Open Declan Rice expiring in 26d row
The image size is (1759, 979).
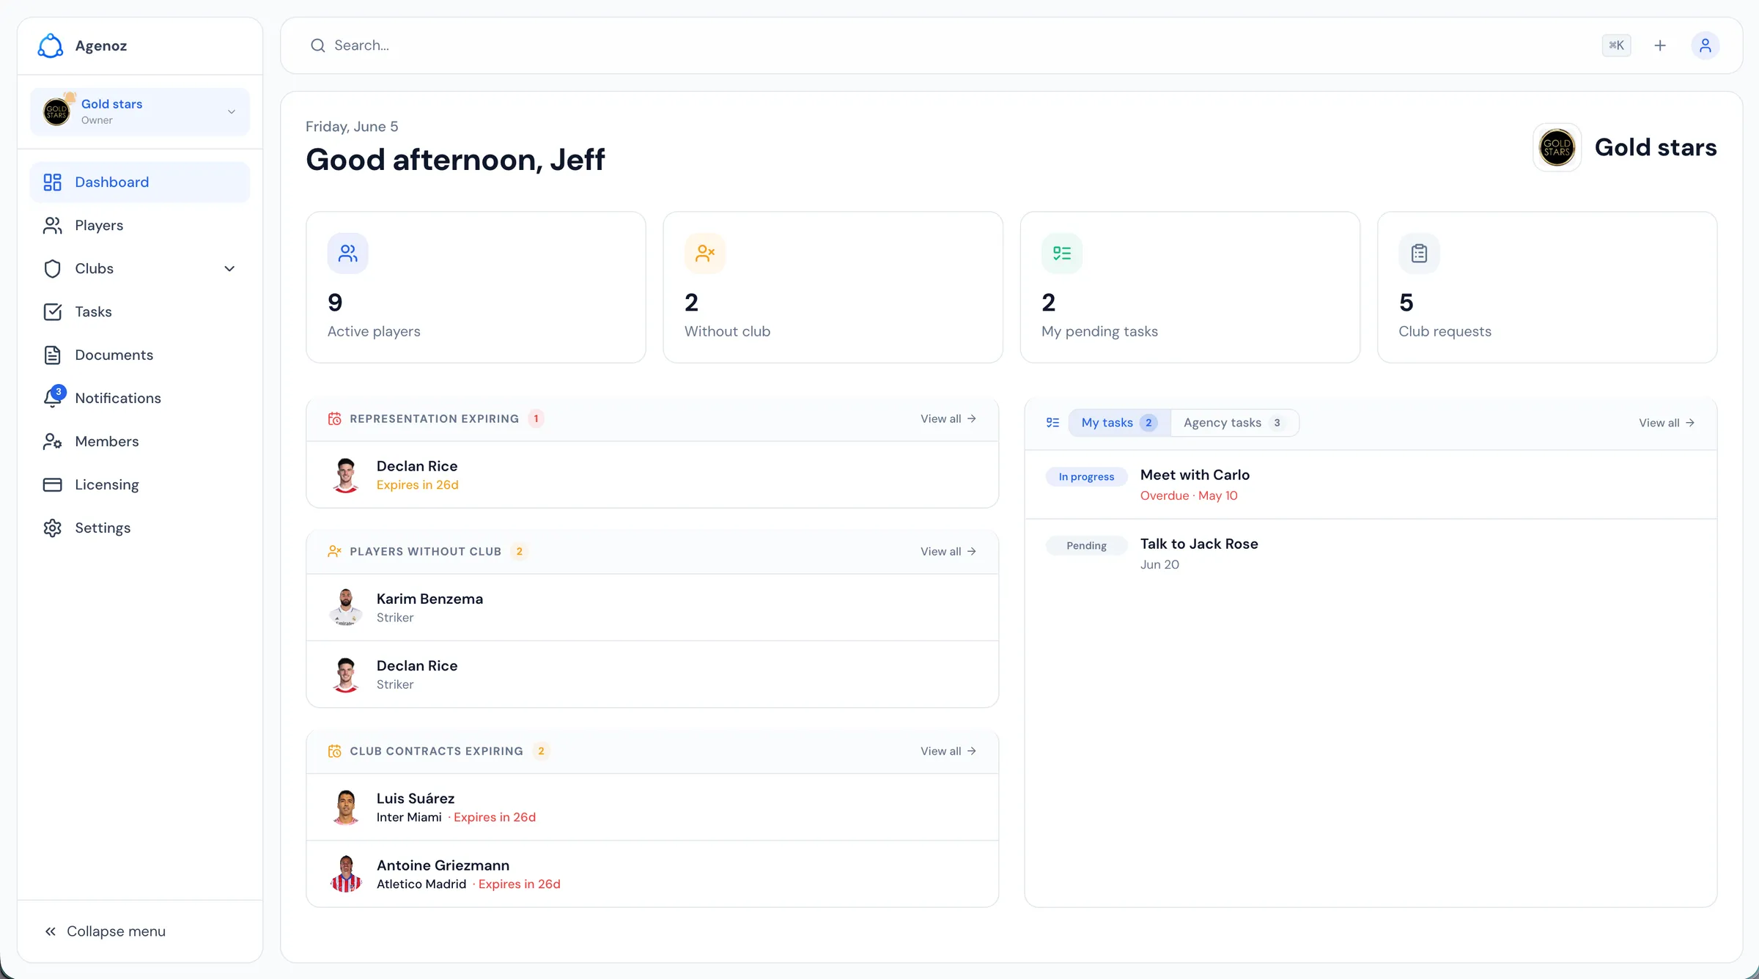(x=652, y=475)
